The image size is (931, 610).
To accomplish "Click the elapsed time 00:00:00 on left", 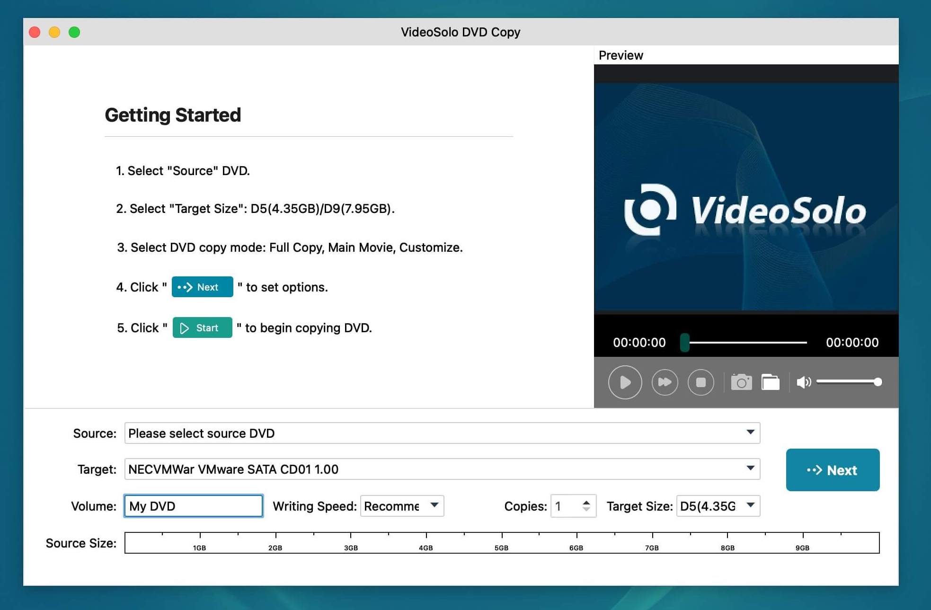I will click(x=639, y=342).
